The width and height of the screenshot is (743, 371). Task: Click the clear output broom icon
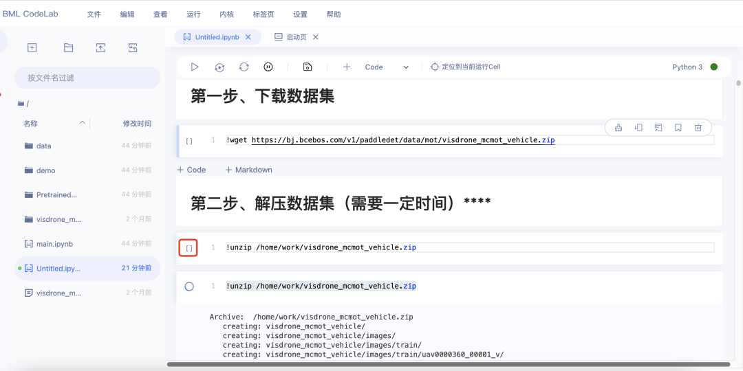click(618, 127)
